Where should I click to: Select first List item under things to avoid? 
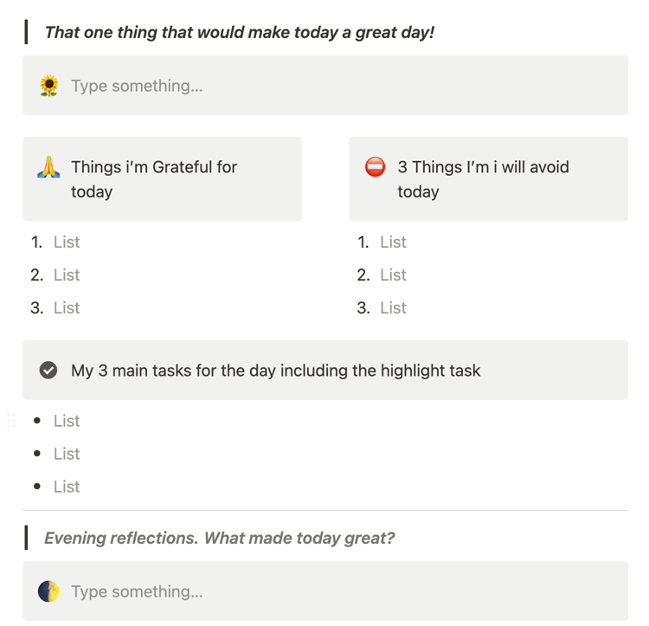393,242
